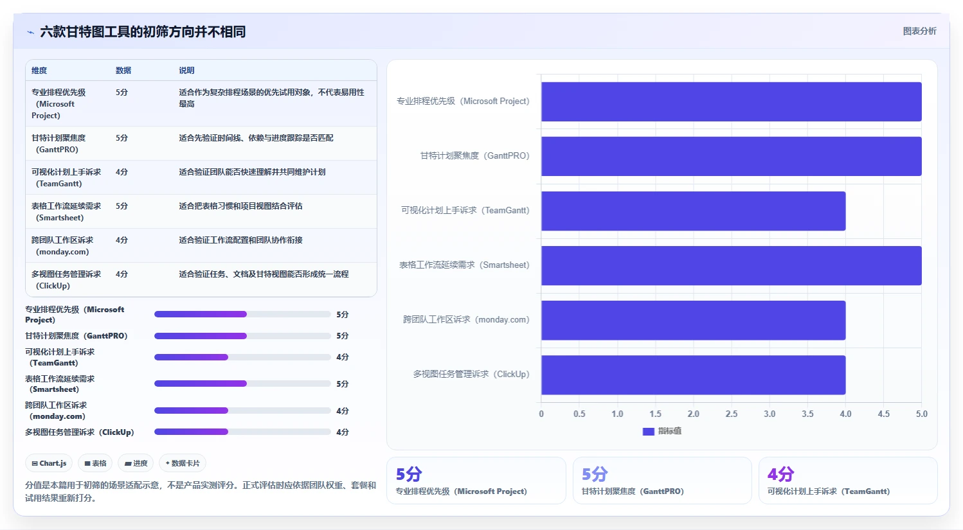Screen dimensions: 963x530
Task: Click the TeamGantt progress bar
Action: point(242,357)
